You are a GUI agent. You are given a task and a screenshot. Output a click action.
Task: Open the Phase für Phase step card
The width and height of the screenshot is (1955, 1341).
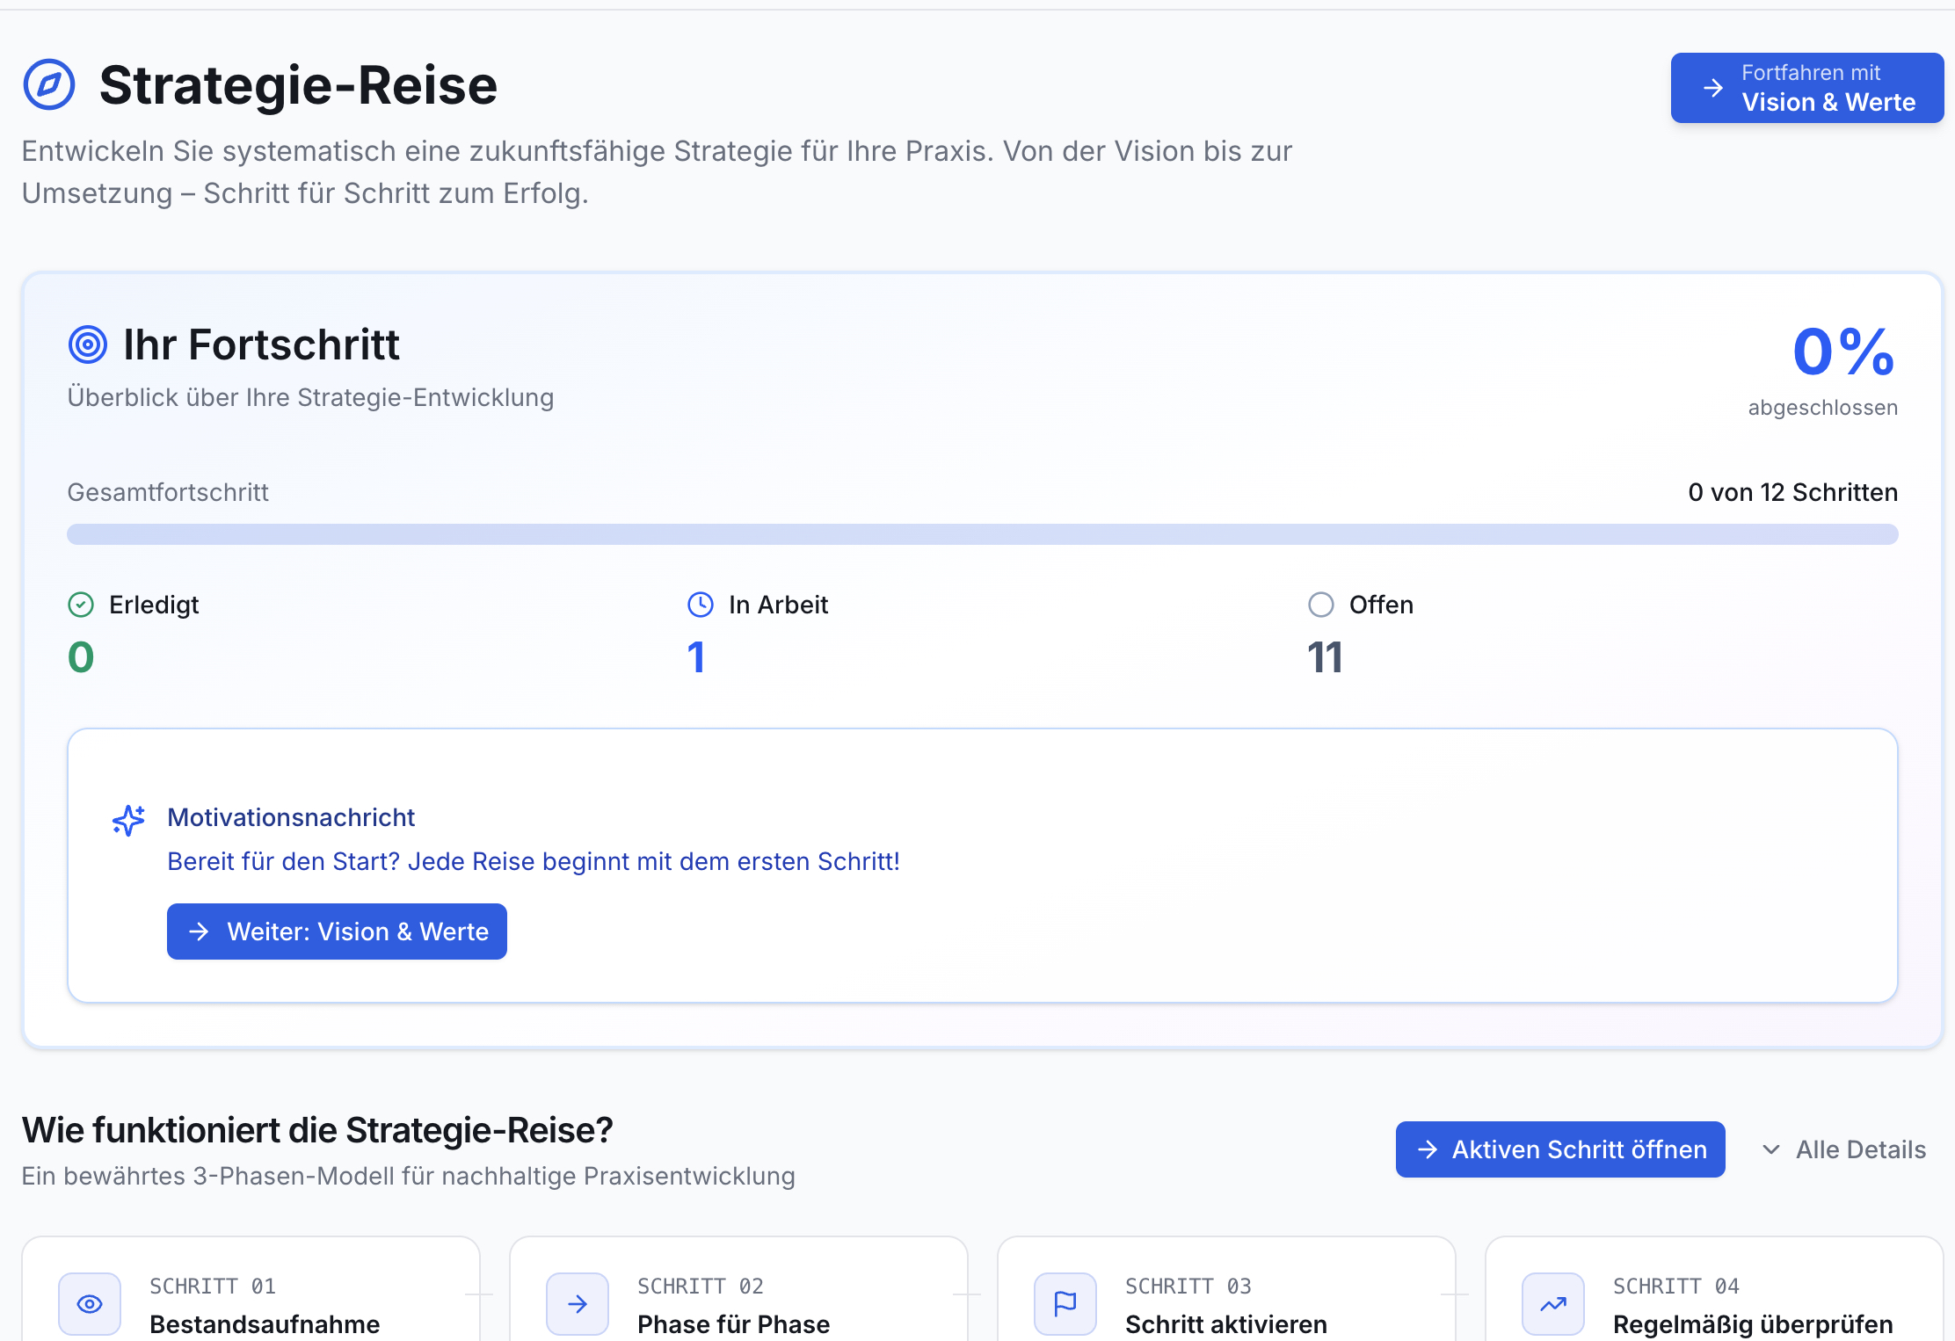point(738,1289)
